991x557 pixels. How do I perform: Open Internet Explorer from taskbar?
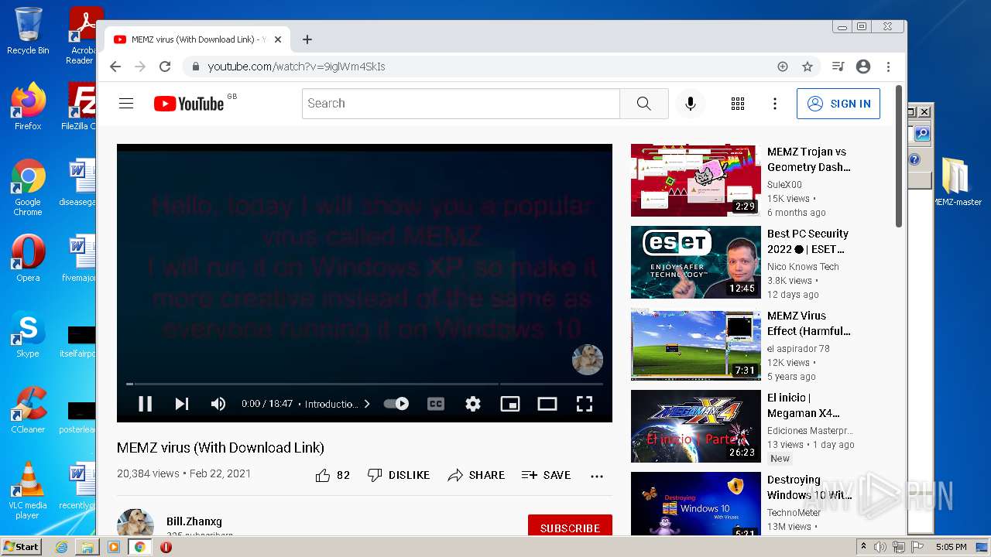pos(62,547)
